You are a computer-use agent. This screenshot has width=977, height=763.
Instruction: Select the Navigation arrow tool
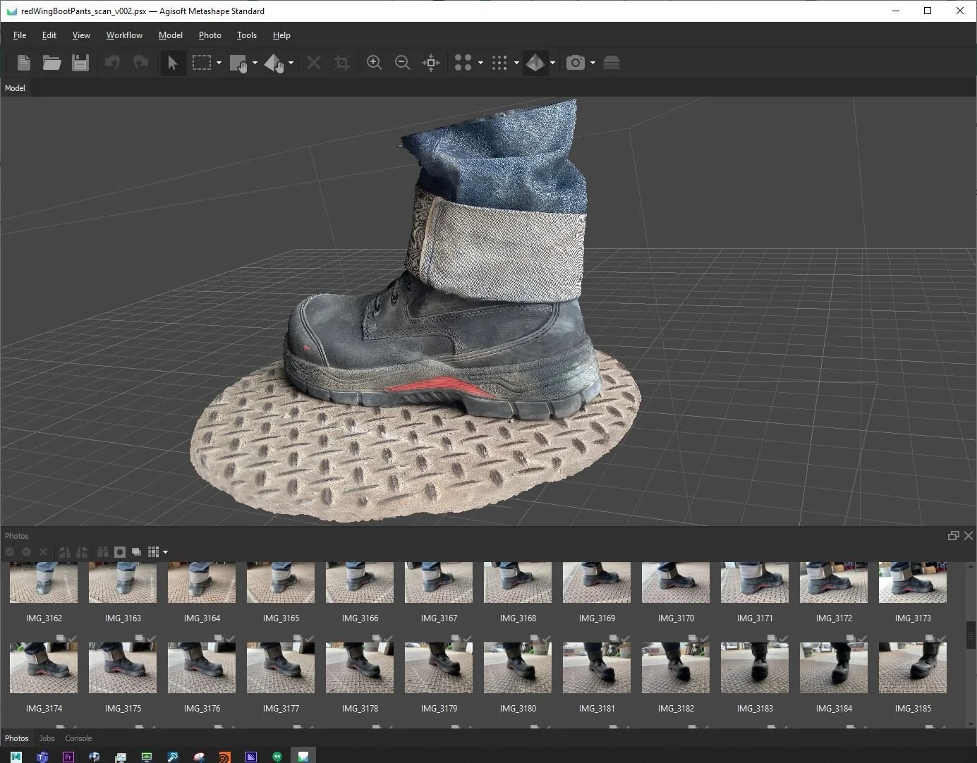(x=172, y=63)
